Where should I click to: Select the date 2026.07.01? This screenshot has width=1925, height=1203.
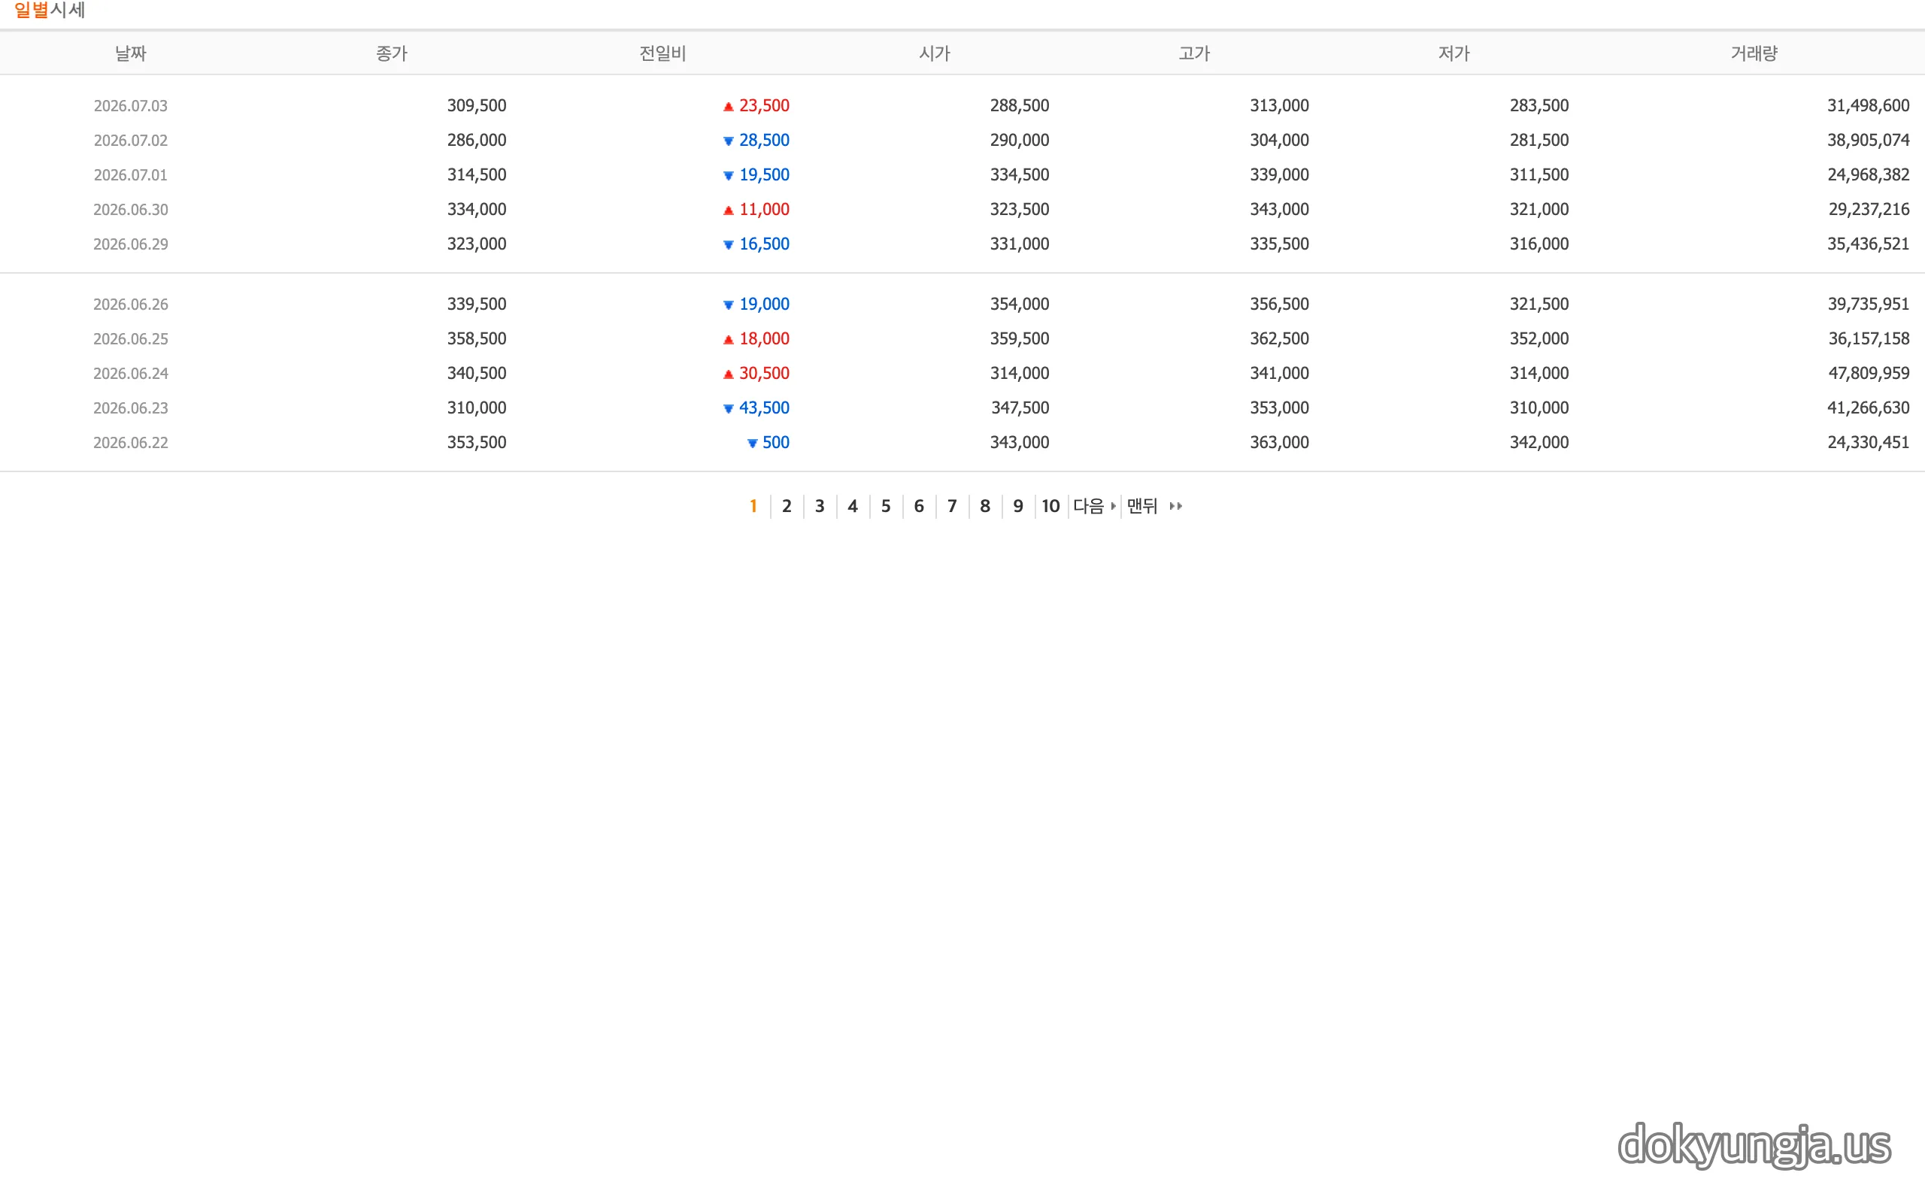[130, 175]
